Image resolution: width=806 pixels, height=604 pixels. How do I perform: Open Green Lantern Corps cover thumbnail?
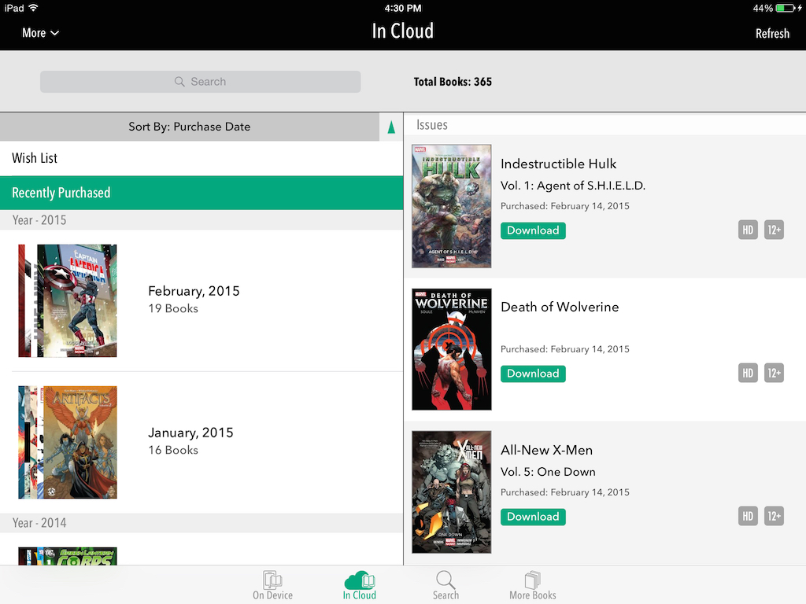coord(68,556)
